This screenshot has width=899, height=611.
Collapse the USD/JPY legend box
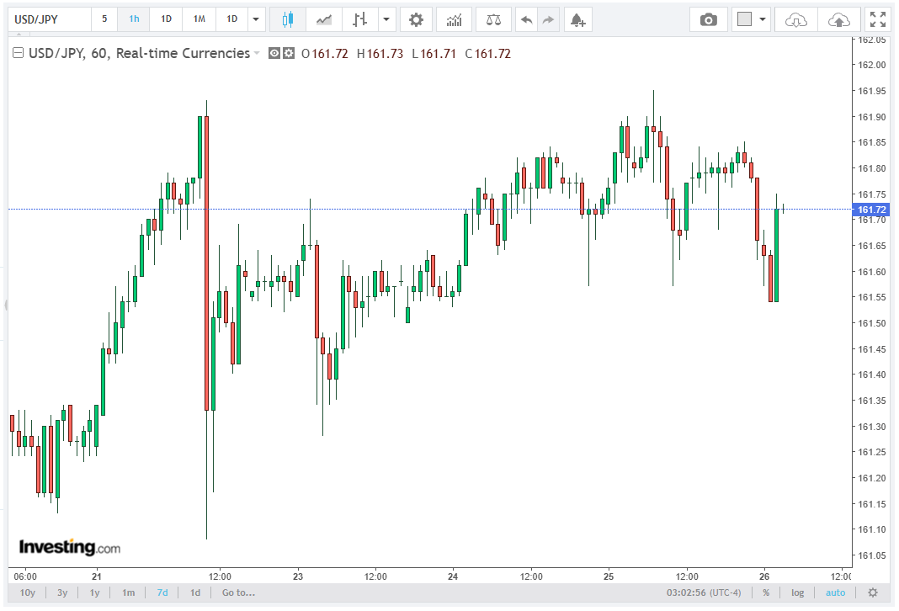(19, 53)
